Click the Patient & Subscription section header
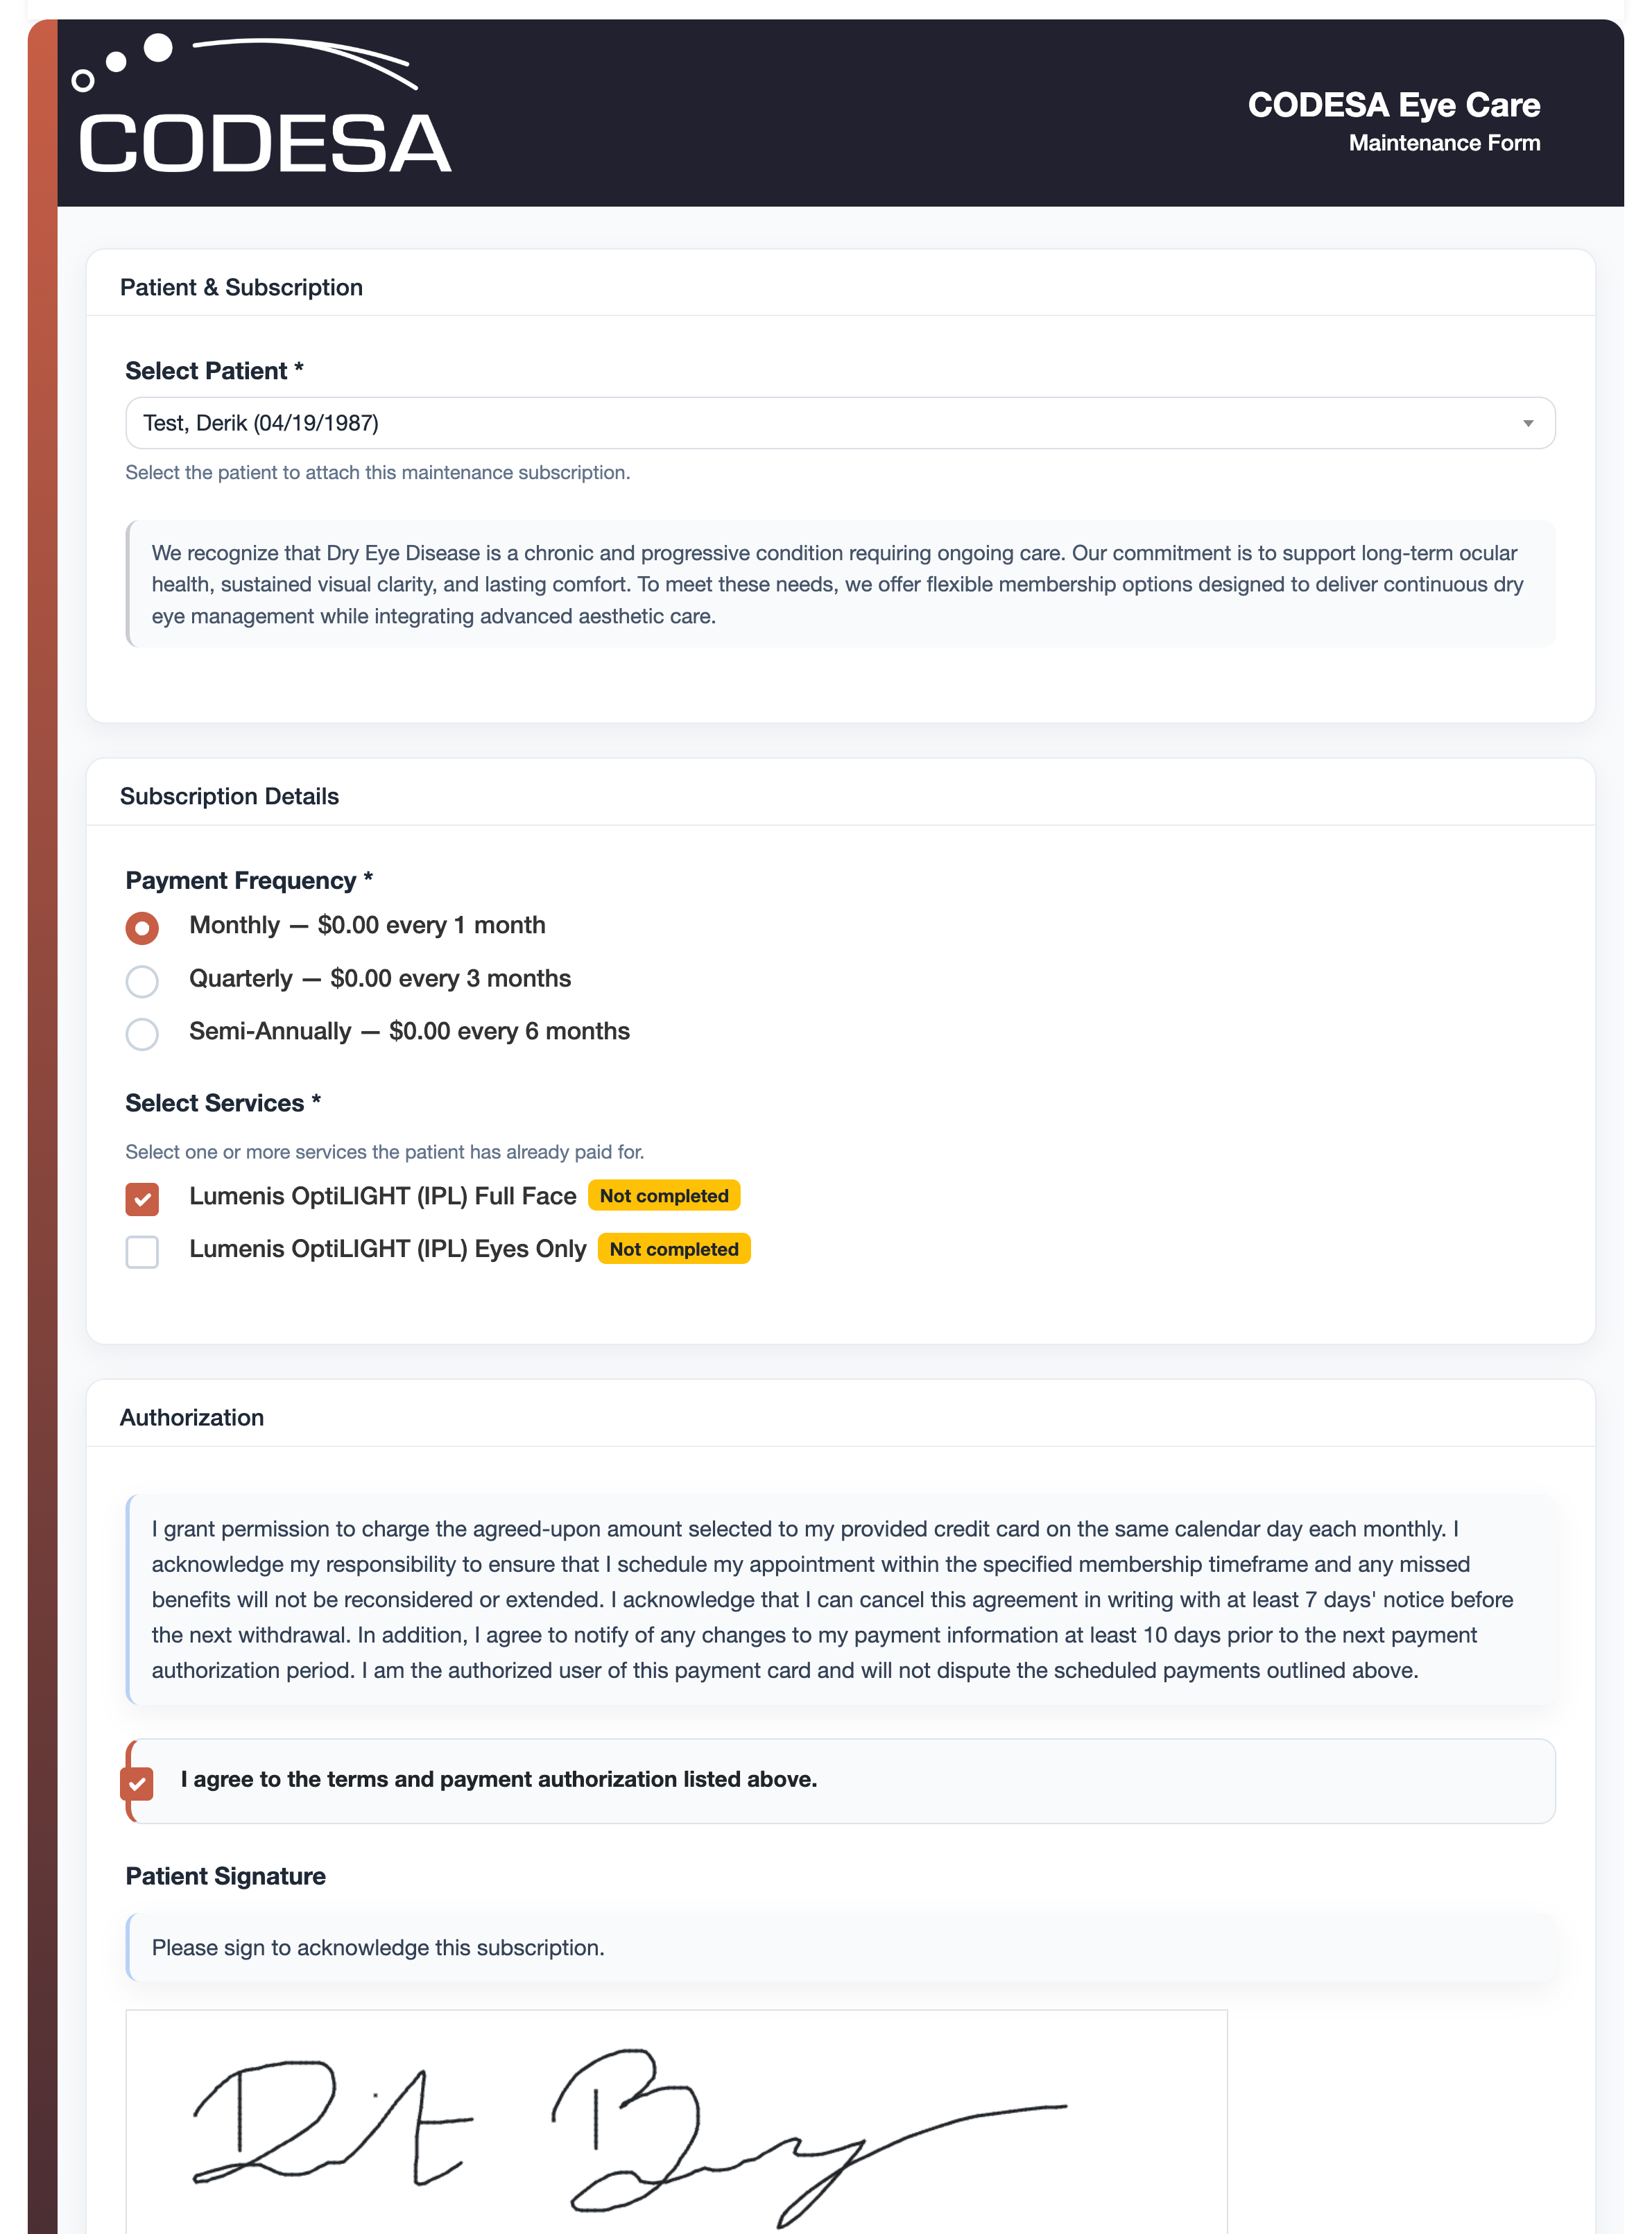1652x2234 pixels. pyautogui.click(x=242, y=287)
